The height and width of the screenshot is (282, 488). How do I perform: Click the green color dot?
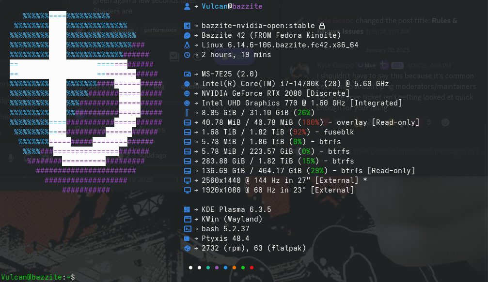click(243, 267)
